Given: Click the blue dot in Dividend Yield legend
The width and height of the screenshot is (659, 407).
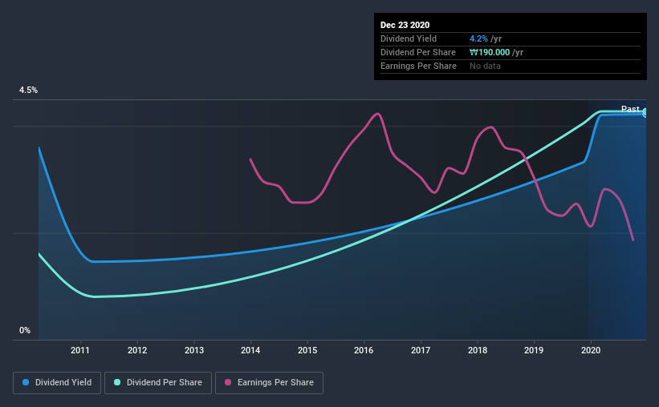Looking at the screenshot, I should coord(26,382).
